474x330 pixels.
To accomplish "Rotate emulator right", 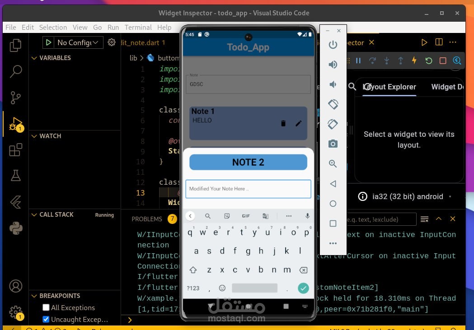I will click(x=333, y=124).
